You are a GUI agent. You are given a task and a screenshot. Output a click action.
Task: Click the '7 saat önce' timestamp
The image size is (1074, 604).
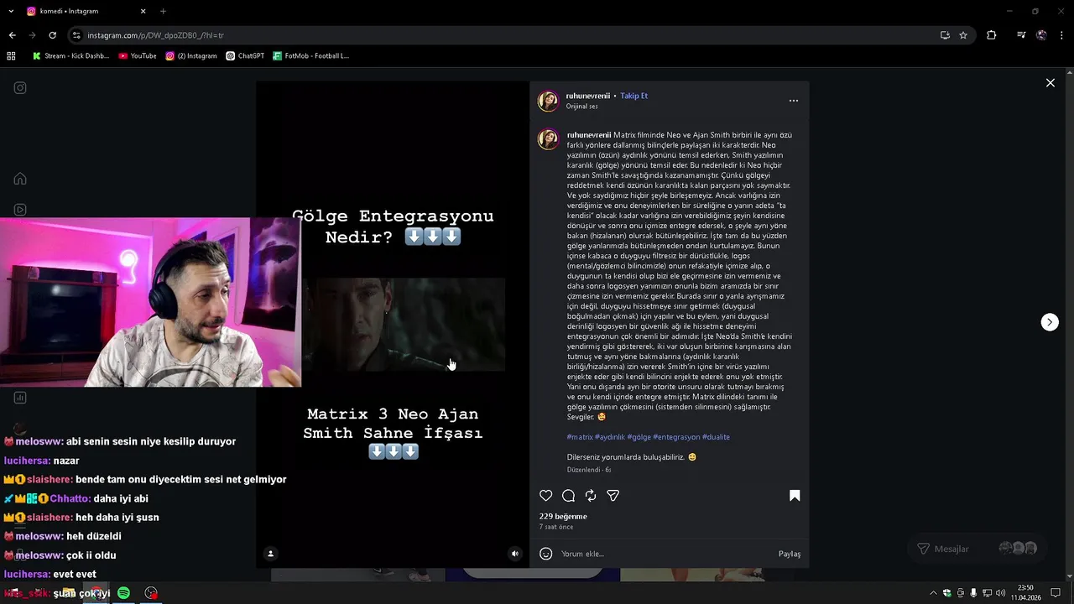click(555, 527)
